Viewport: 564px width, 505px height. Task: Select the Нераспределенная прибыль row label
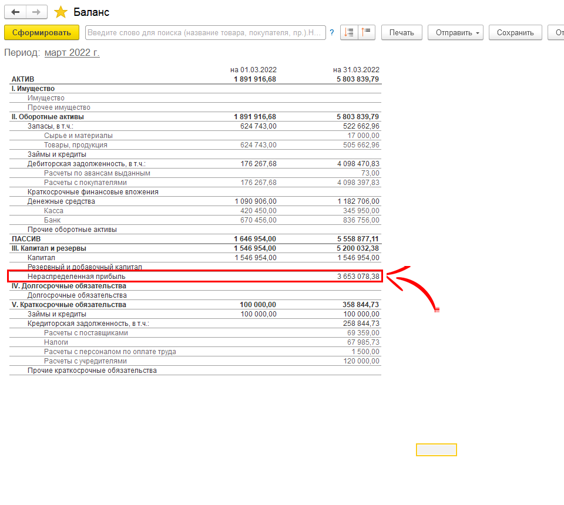pos(76,276)
